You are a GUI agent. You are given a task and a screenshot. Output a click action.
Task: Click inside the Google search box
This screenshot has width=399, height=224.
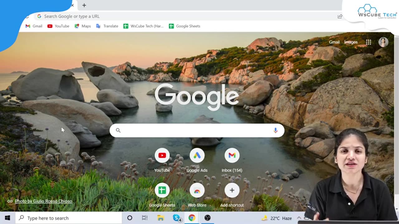(x=197, y=130)
